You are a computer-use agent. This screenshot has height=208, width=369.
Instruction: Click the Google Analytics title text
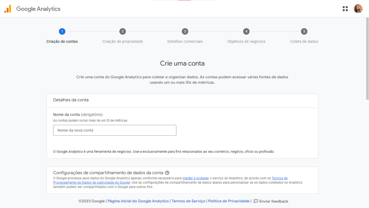coord(38,9)
